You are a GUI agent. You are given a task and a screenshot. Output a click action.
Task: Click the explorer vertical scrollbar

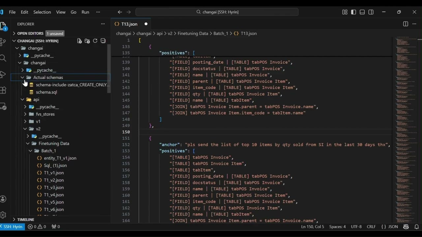tap(109, 68)
